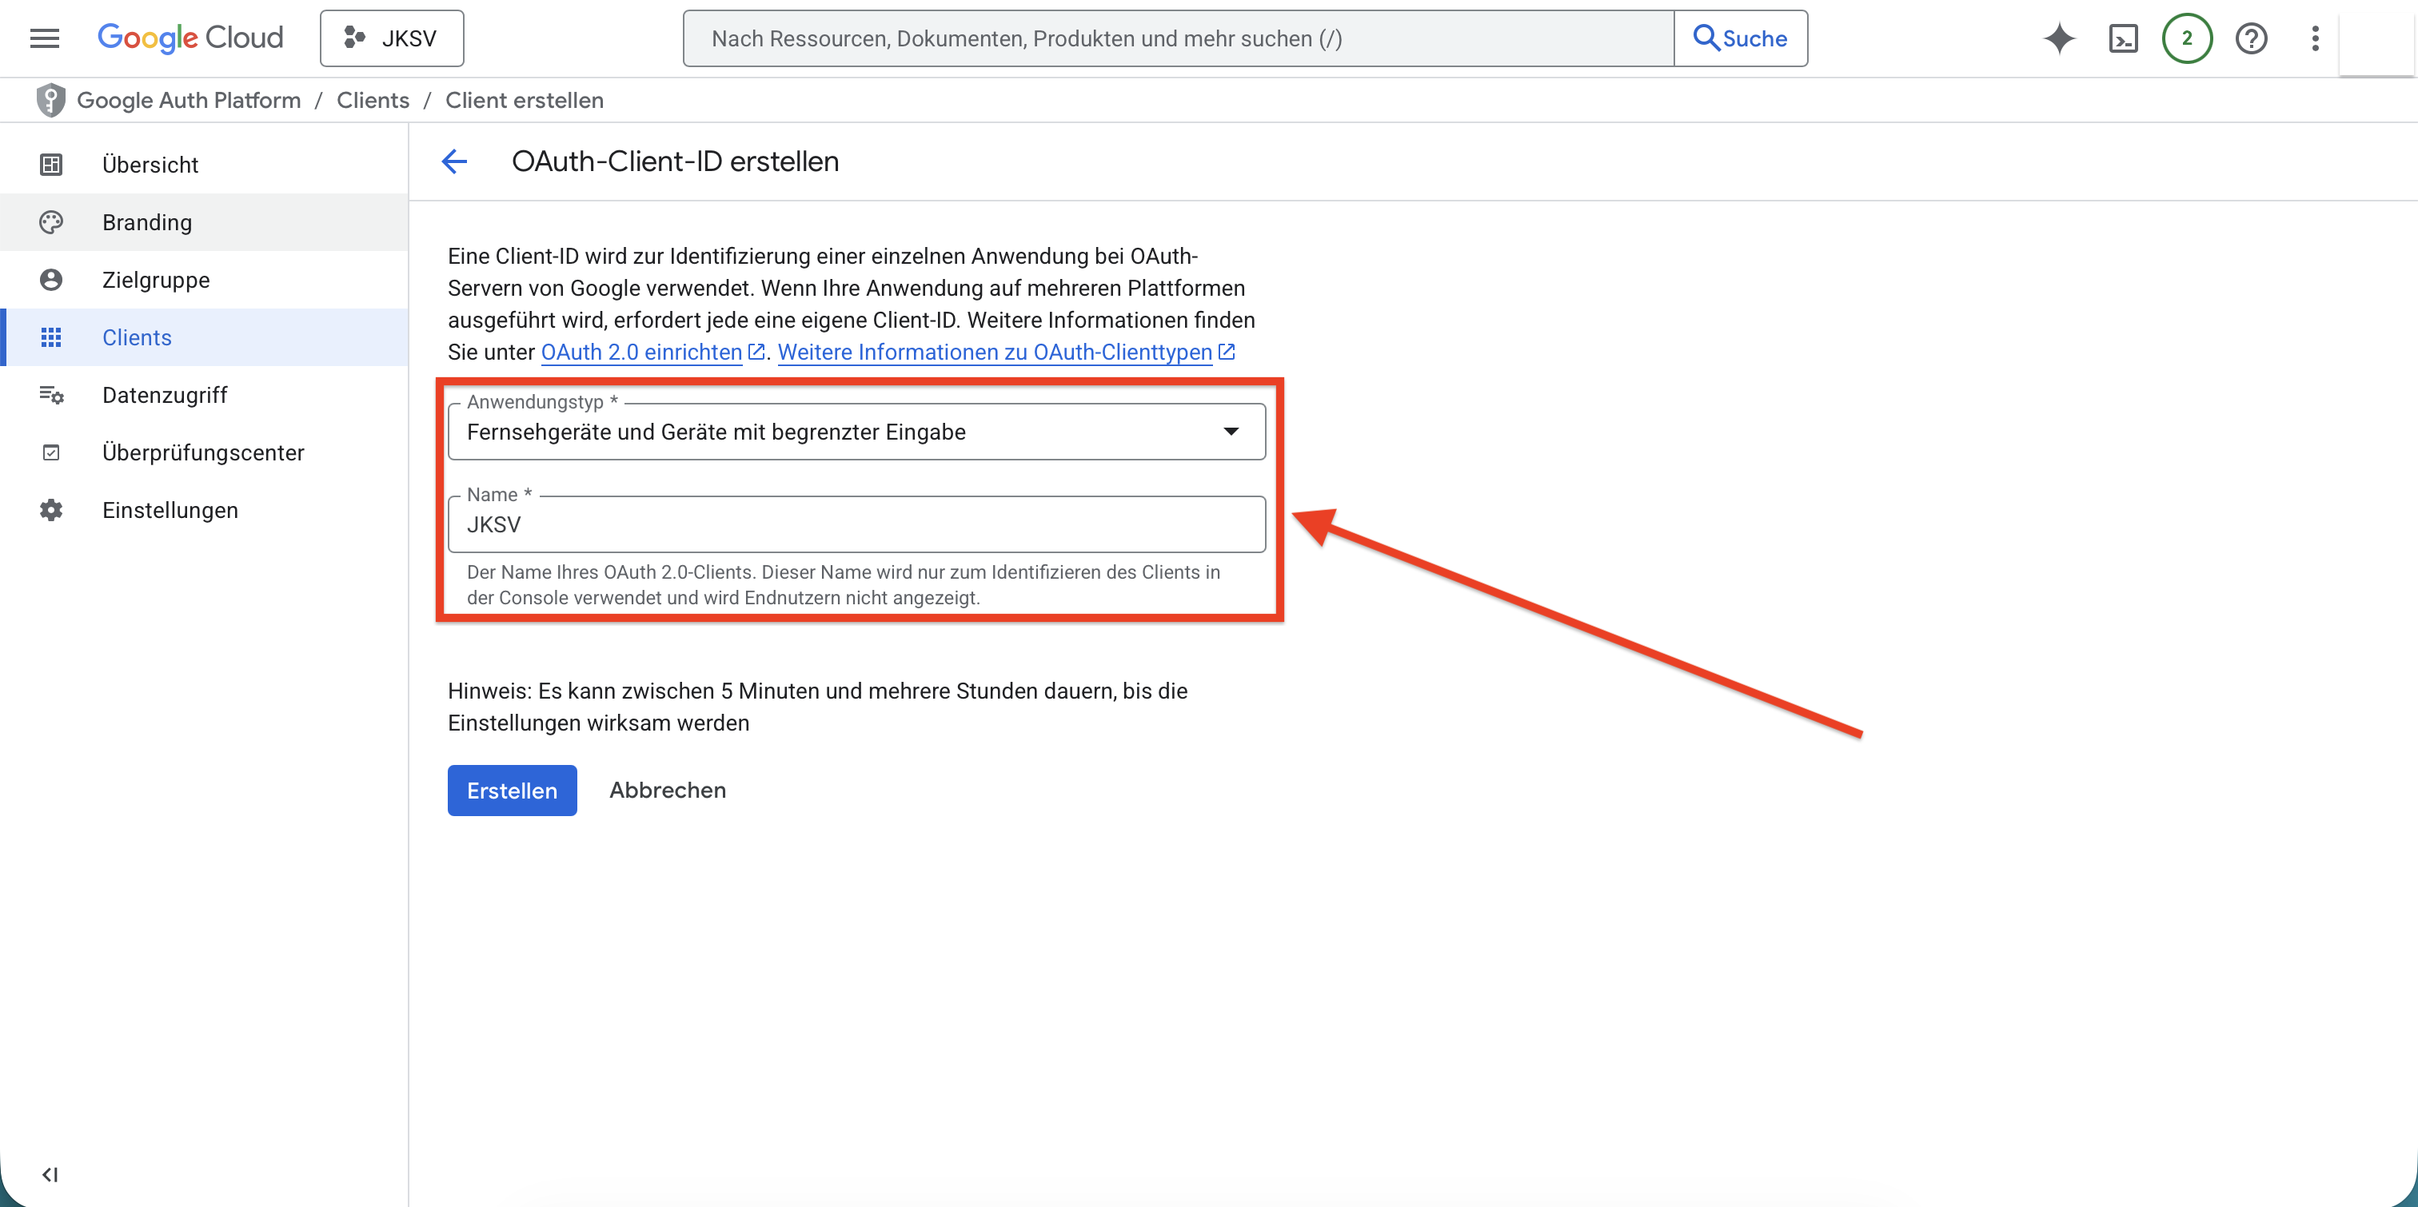Viewport: 2418px width, 1207px height.
Task: Click the Clients breadcrumb link
Action: (x=373, y=101)
